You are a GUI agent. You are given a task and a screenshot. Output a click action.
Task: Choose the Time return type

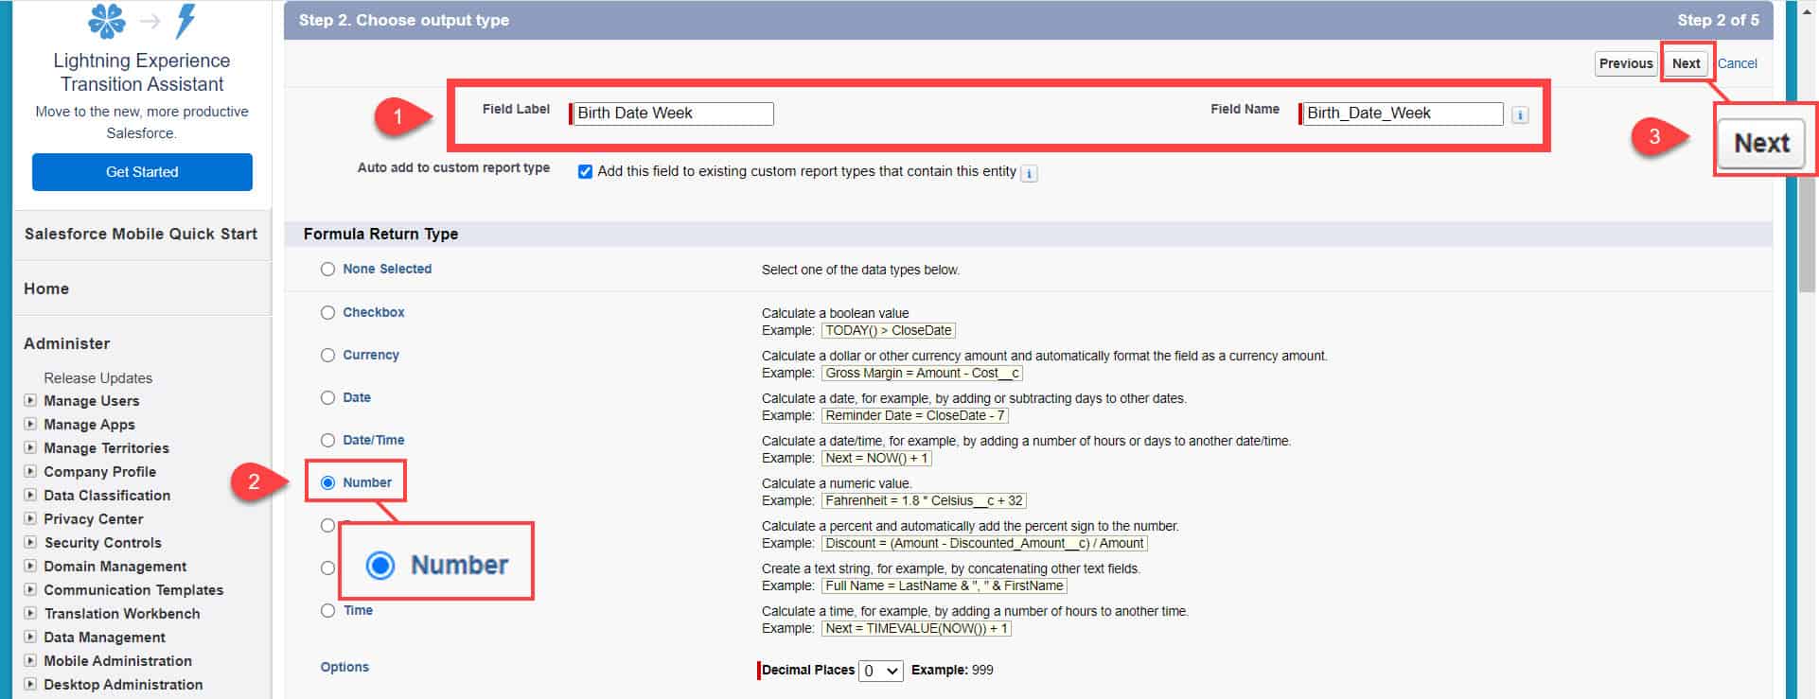[327, 611]
